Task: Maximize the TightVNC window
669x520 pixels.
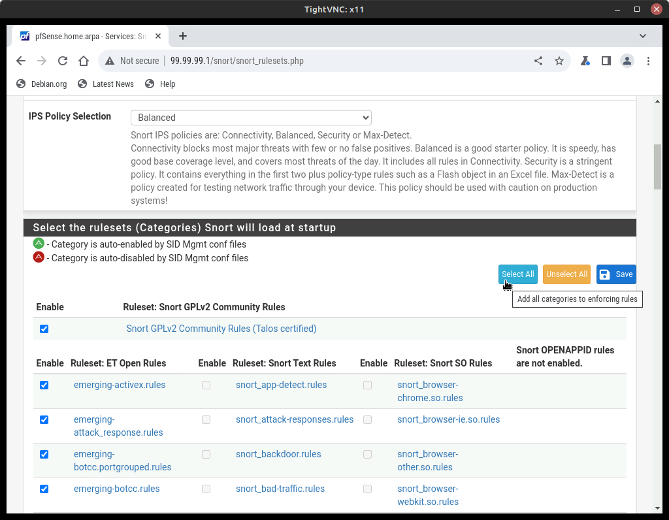Action: 636,9
